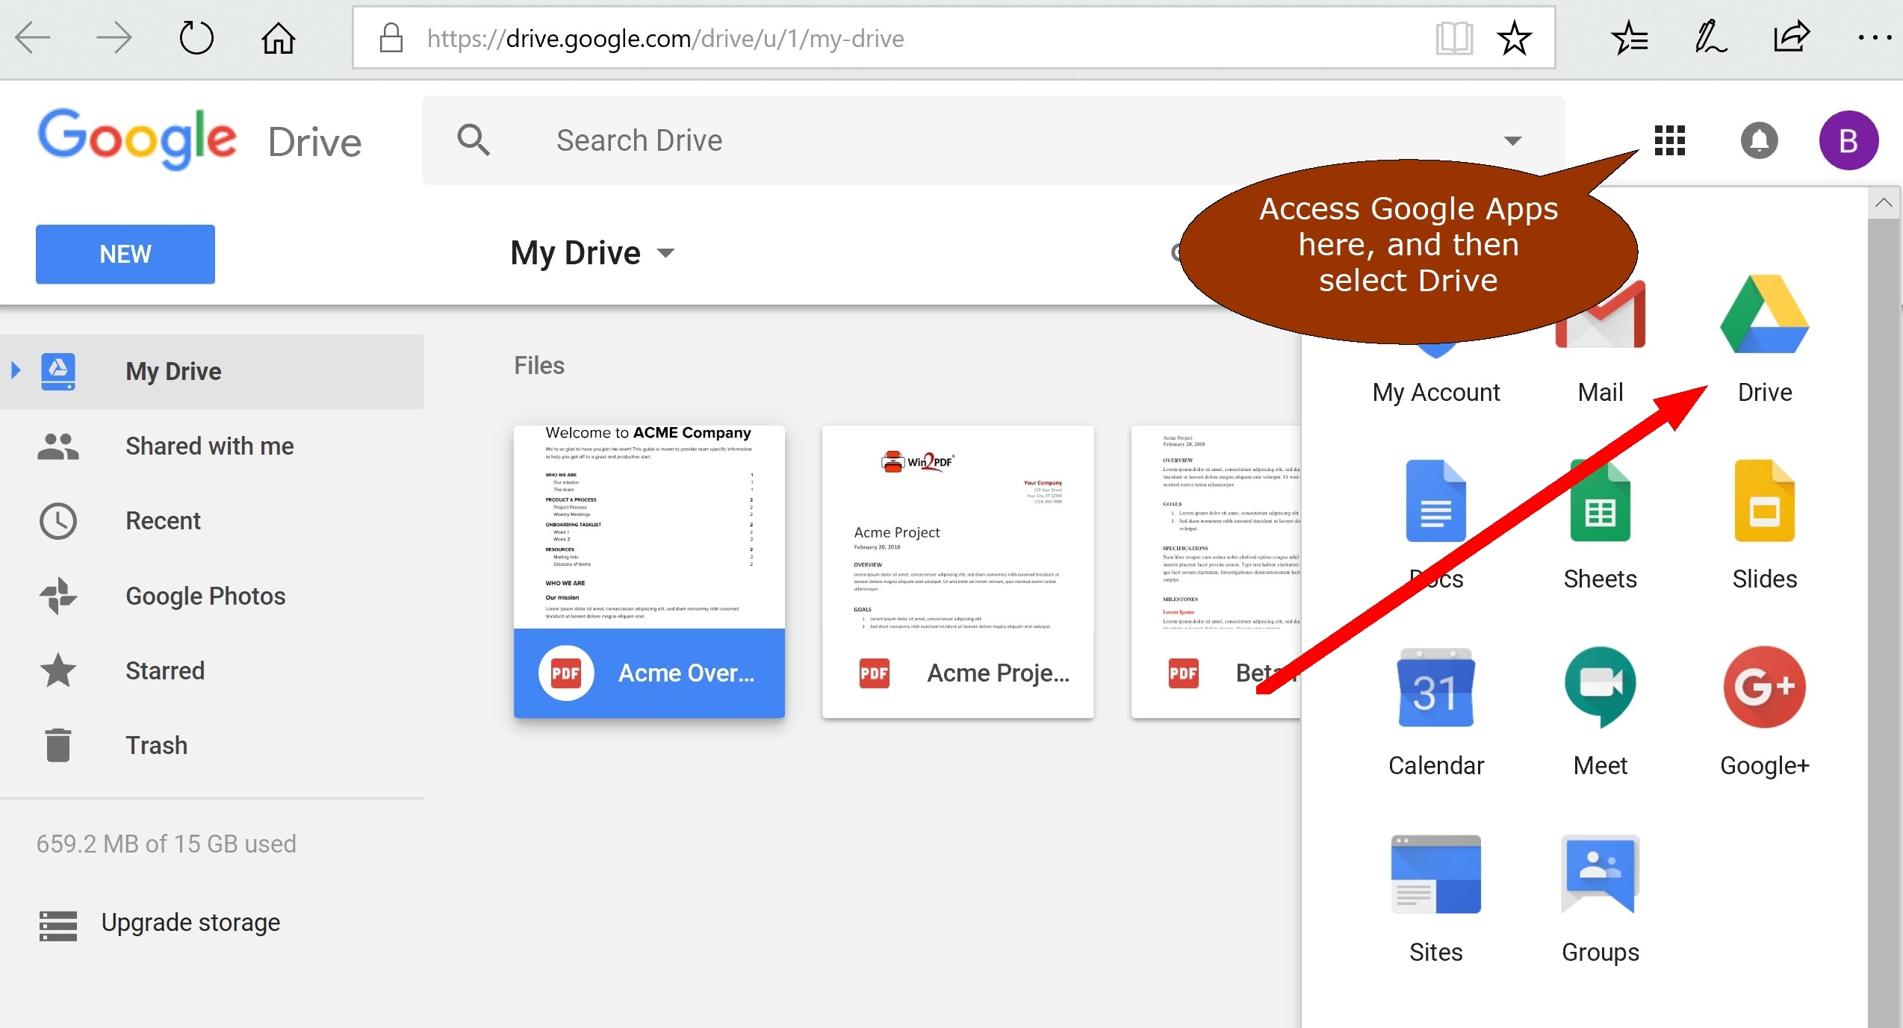
Task: Click the NEW button
Action: (124, 254)
